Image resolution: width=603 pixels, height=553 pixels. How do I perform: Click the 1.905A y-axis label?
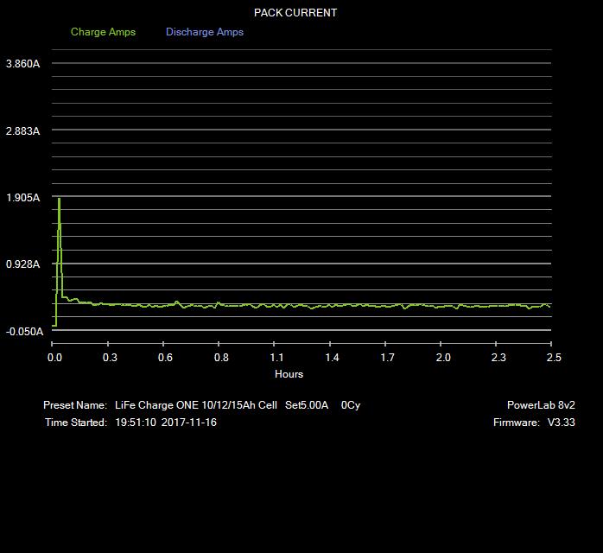click(22, 198)
